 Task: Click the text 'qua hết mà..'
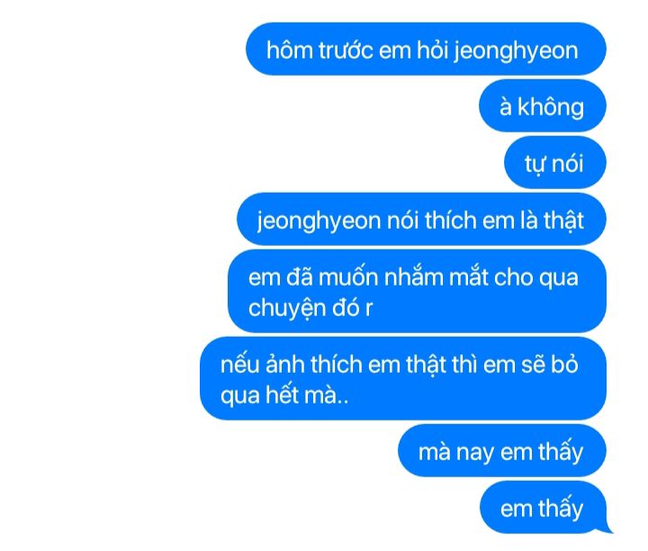point(284,396)
